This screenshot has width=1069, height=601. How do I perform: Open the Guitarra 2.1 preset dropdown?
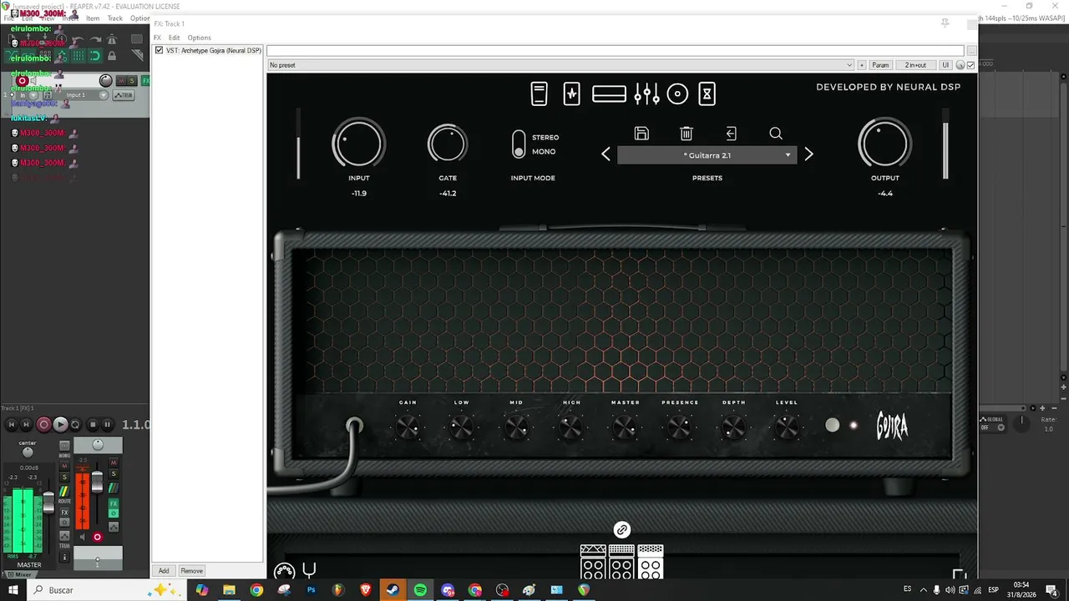(707, 155)
